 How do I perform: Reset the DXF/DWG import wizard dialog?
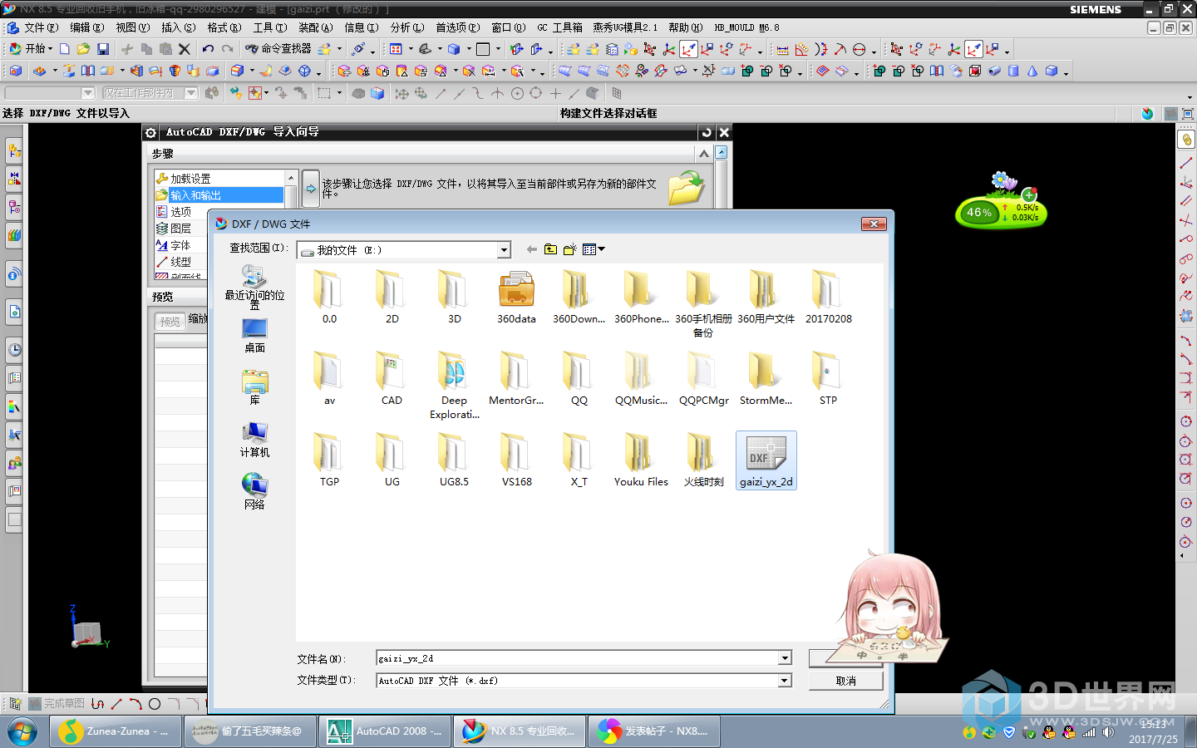pos(707,132)
